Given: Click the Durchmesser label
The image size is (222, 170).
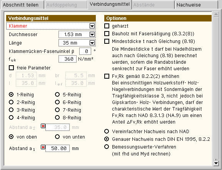Looking at the screenshot, I should pos(23,35).
